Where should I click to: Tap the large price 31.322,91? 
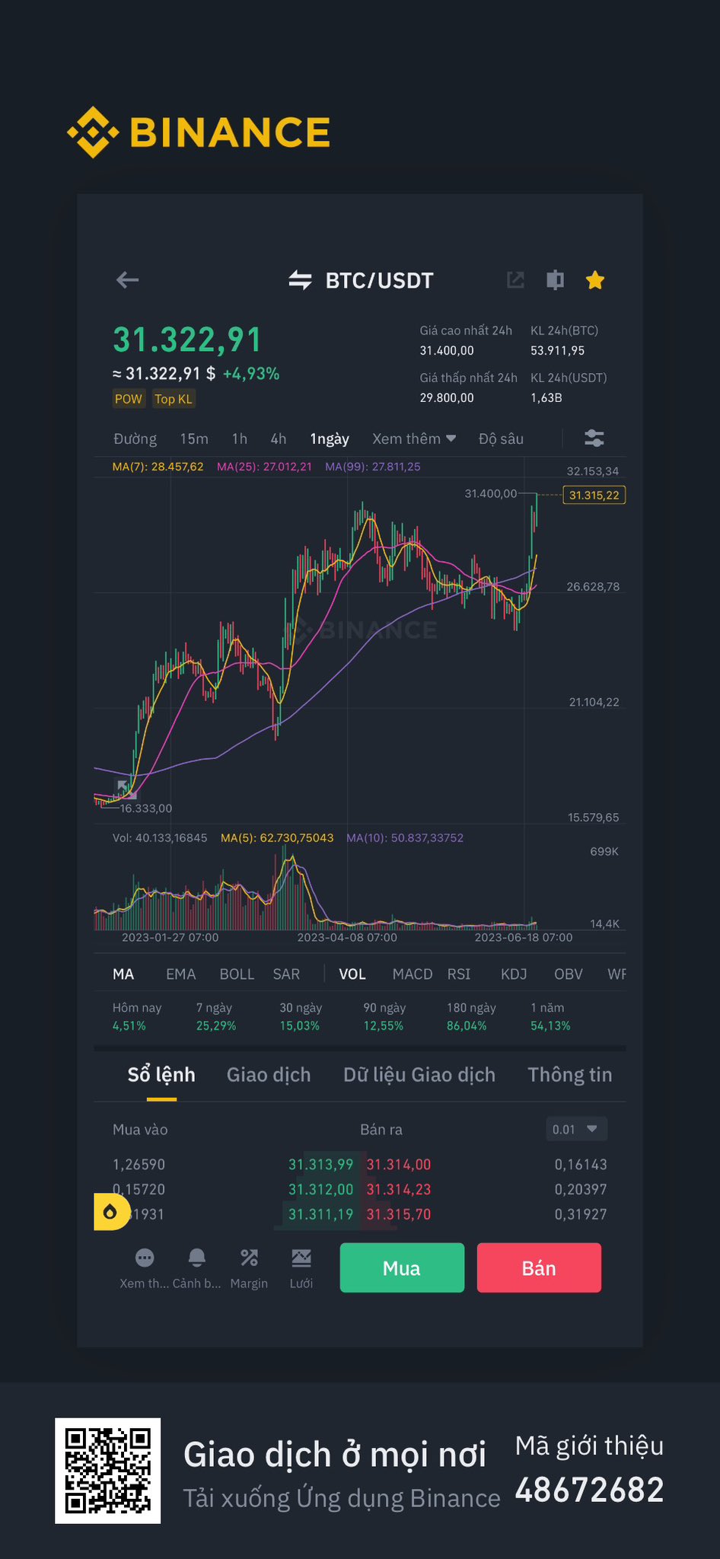187,340
